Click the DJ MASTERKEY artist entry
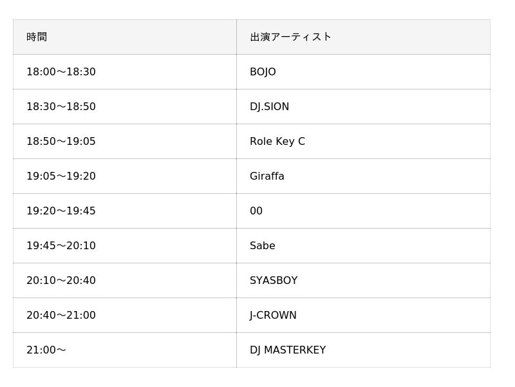The width and height of the screenshot is (515, 387). [288, 350]
